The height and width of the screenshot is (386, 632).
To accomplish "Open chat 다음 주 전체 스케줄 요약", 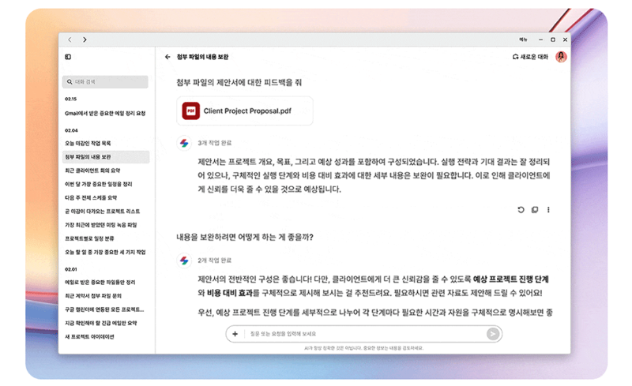I will tap(91, 198).
